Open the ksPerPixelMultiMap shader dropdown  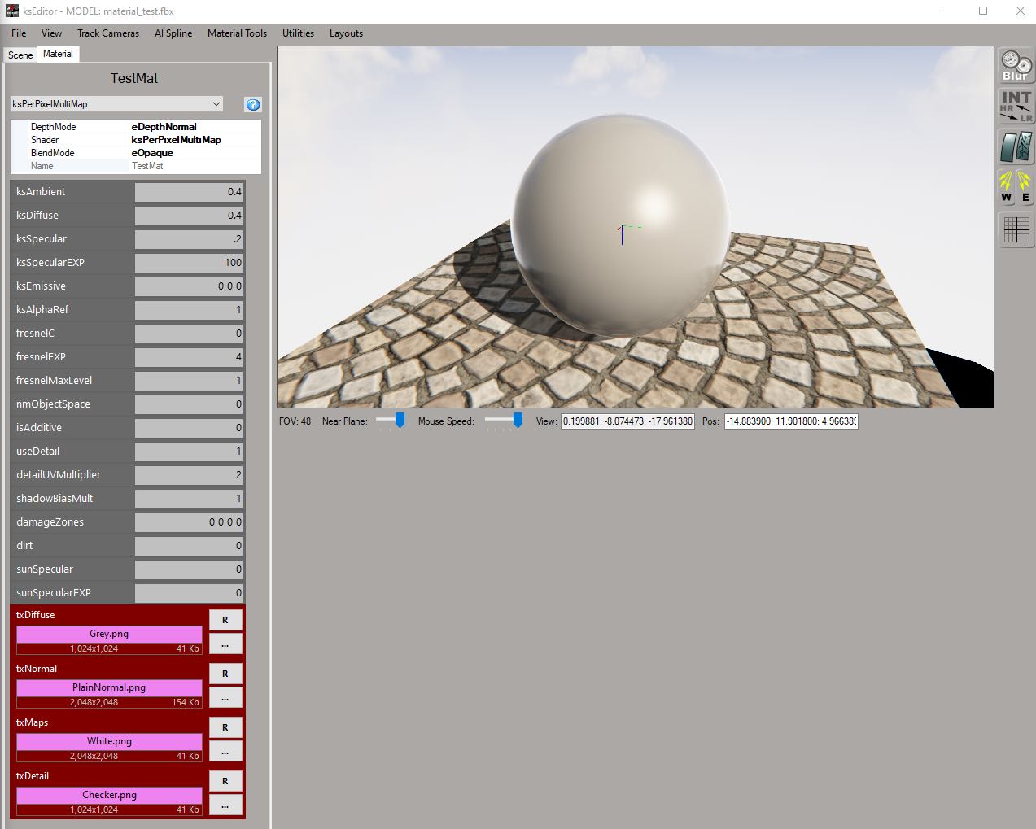[x=116, y=104]
